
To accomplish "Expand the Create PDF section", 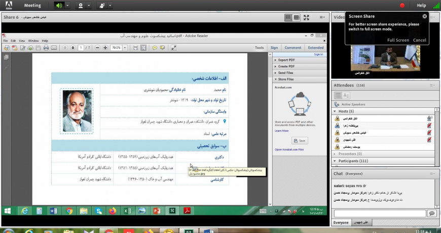I will 300,66.
